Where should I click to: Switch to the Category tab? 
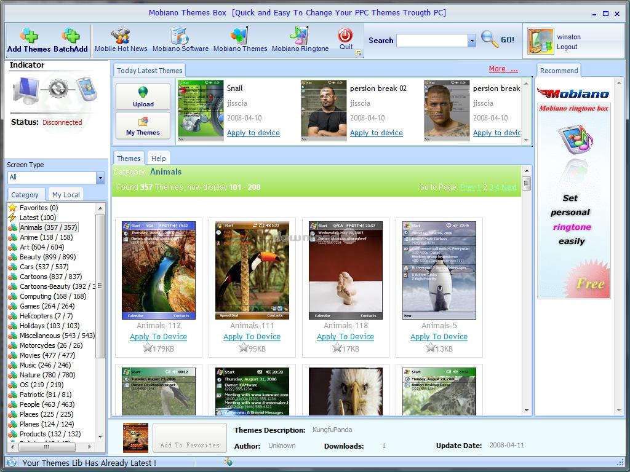pyautogui.click(x=25, y=195)
